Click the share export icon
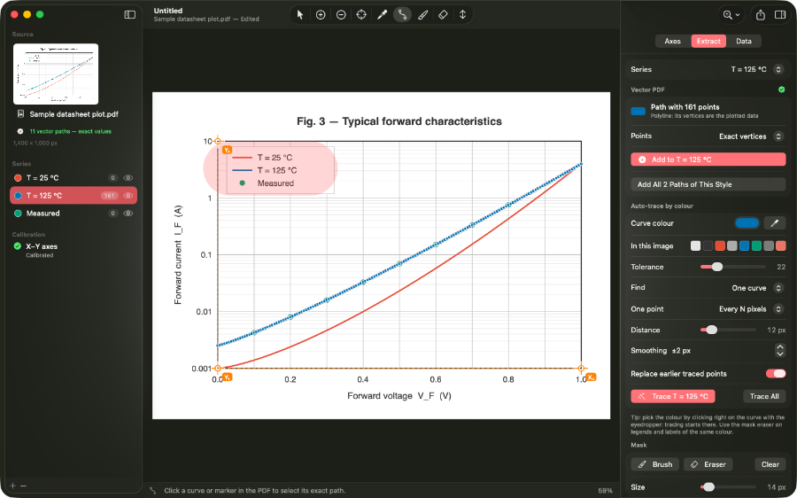 761,15
